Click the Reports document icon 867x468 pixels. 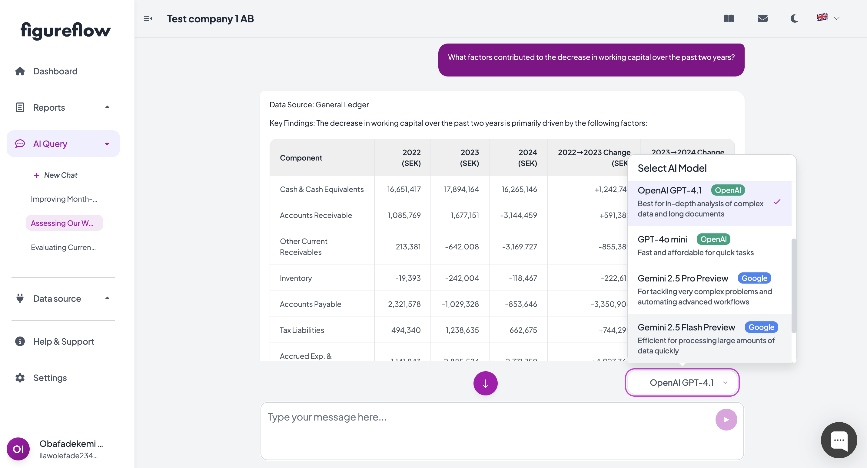tap(20, 108)
